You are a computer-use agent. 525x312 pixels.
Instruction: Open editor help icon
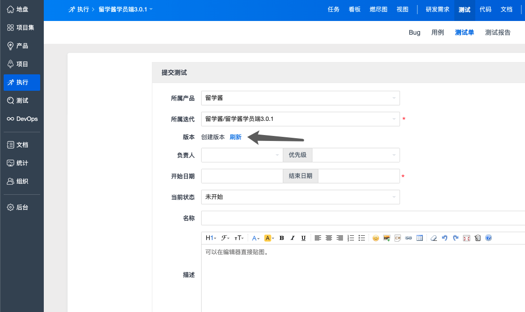[x=489, y=238]
